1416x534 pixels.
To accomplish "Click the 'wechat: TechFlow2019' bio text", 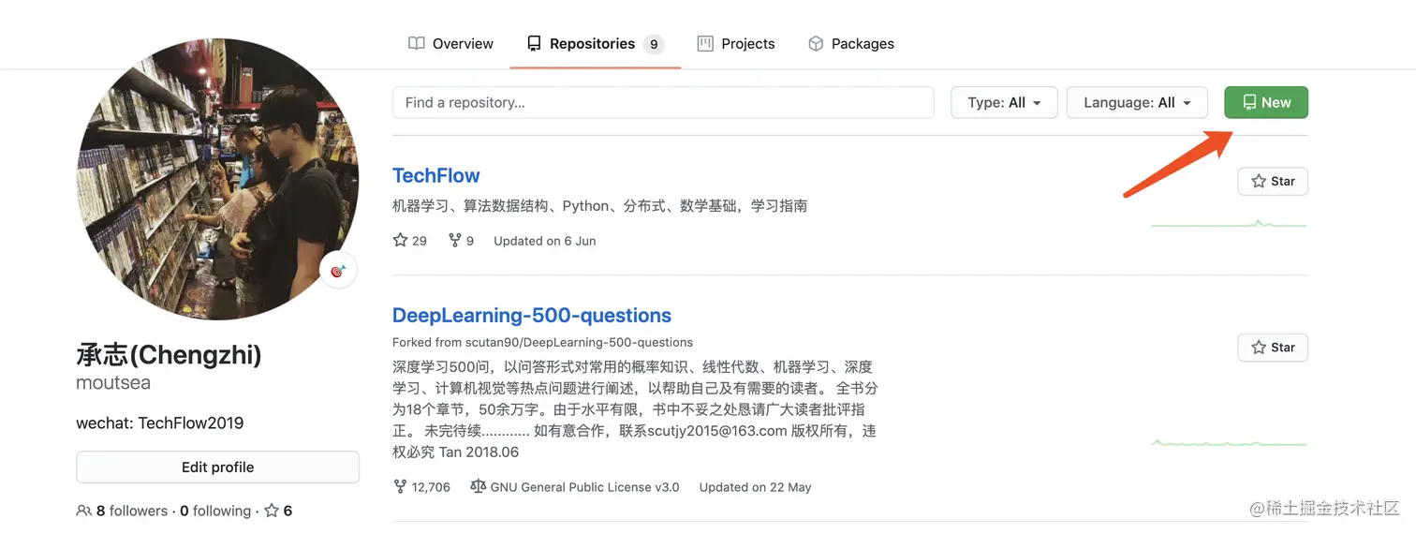I will point(160,423).
